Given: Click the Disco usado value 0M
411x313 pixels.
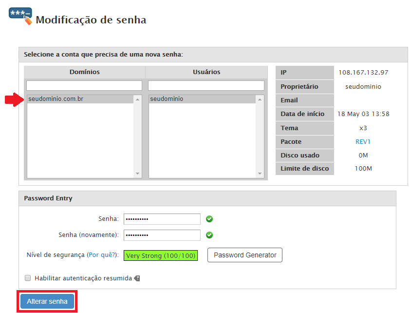Looking at the screenshot, I should coord(363,156).
